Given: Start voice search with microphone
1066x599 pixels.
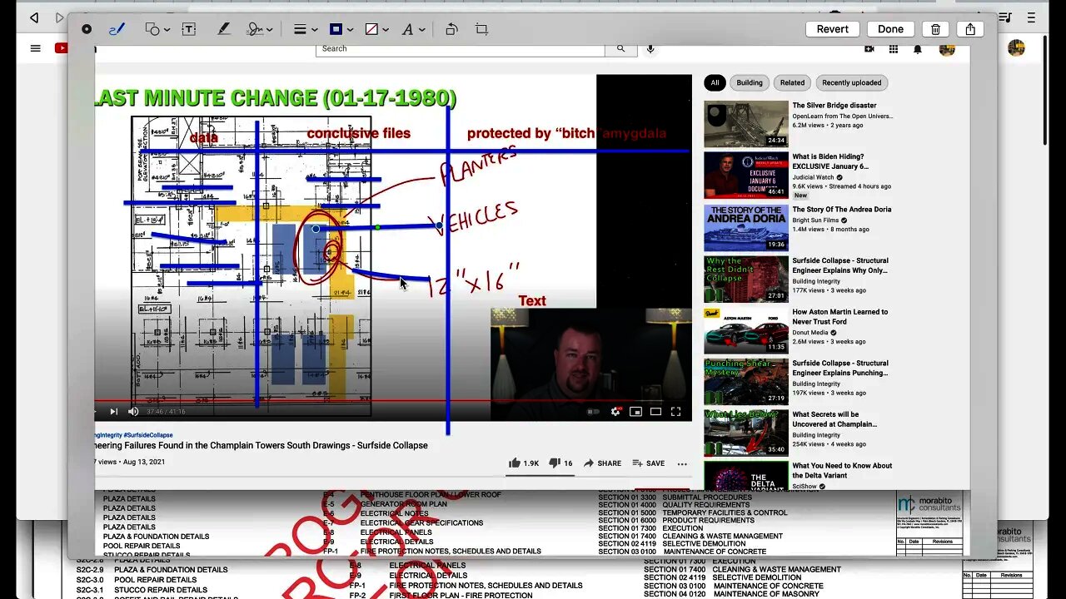Looking at the screenshot, I should (x=650, y=48).
